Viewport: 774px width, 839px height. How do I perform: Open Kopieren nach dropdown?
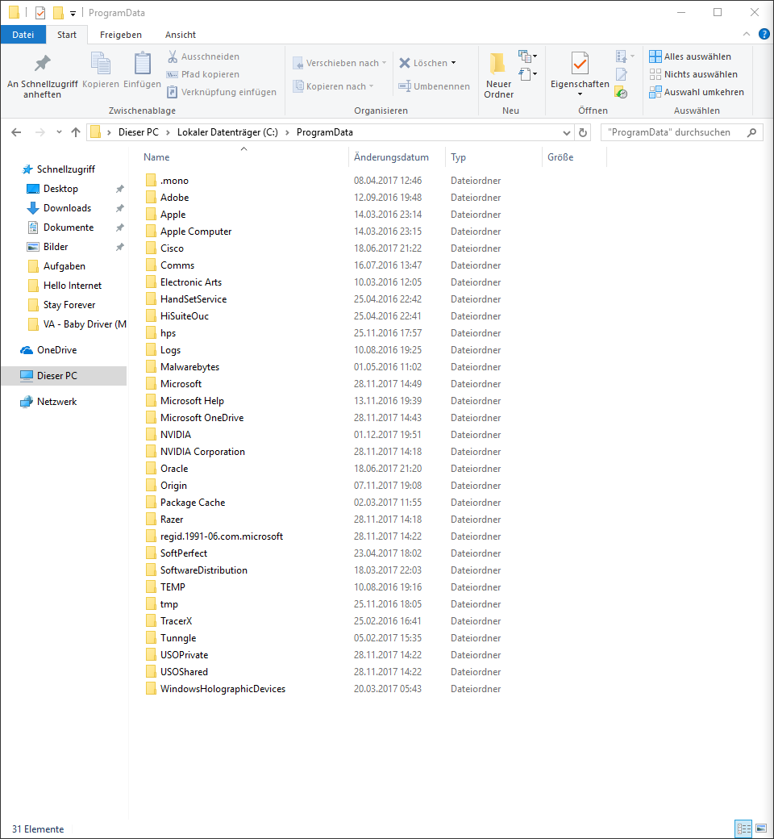[333, 86]
